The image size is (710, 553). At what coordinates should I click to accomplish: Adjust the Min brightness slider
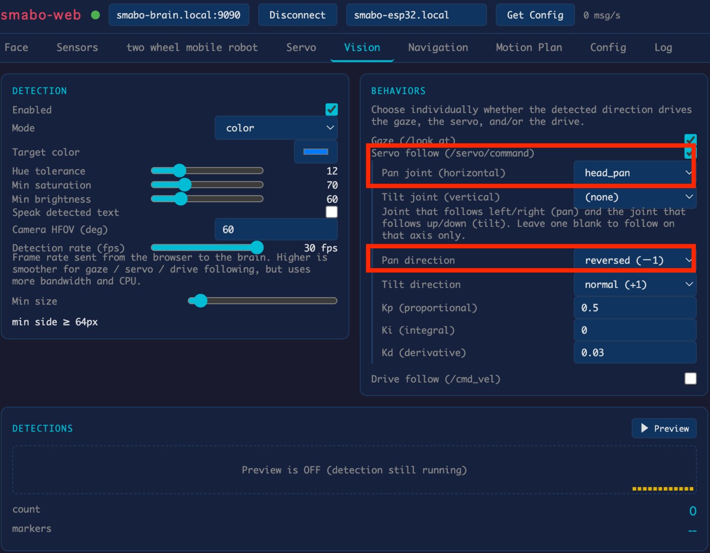(x=207, y=199)
